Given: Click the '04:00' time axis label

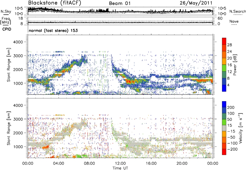Looking at the screenshot, I should 58,164.
